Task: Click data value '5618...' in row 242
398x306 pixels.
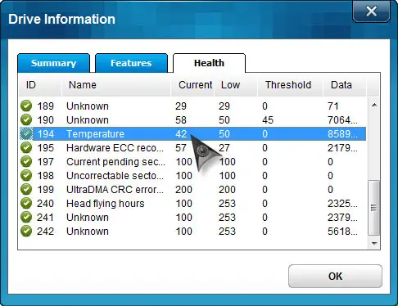Action: click(x=342, y=232)
